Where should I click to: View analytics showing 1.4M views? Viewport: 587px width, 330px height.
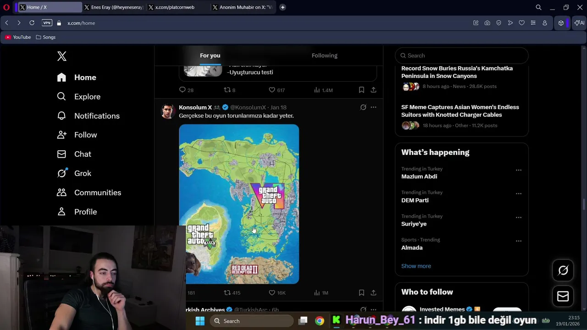[x=323, y=90]
